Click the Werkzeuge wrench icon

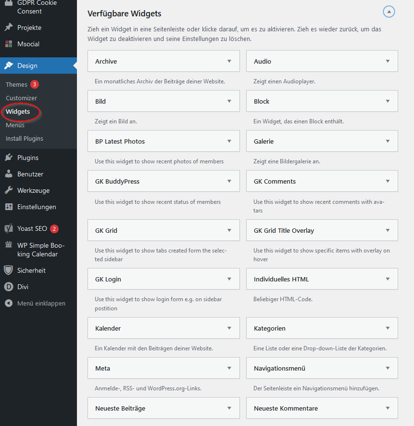(9, 190)
